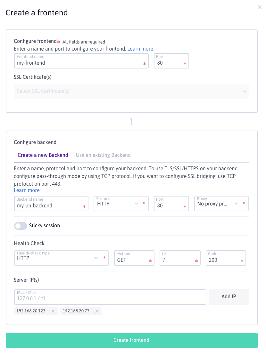
Task: Open Learn more link for frontend
Action: tap(140, 49)
